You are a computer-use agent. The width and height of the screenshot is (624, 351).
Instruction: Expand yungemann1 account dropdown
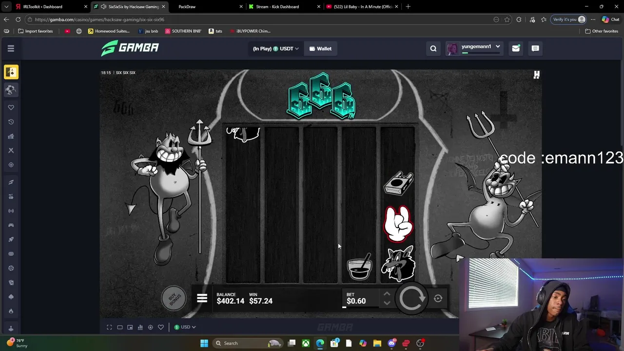click(x=474, y=48)
